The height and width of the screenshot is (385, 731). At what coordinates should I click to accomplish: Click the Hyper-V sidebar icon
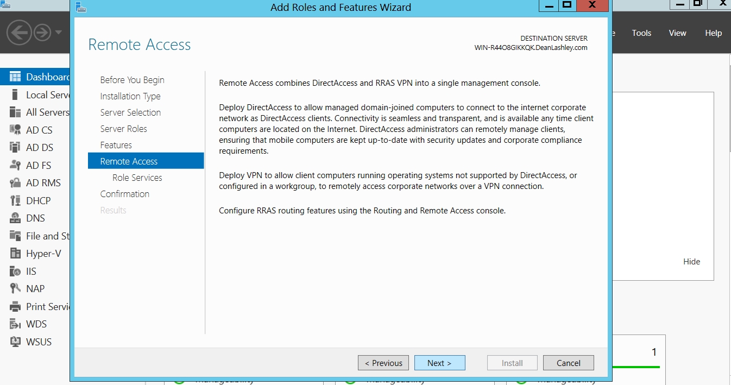15,254
